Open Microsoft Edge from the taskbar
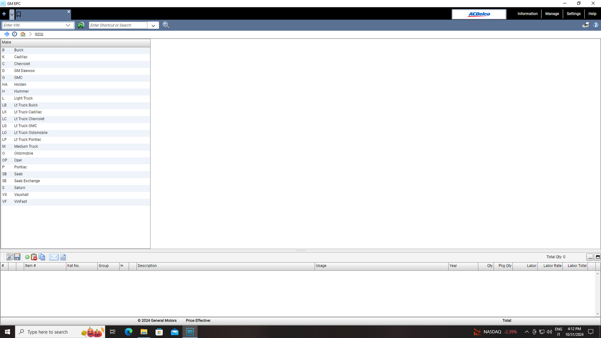 (x=129, y=332)
